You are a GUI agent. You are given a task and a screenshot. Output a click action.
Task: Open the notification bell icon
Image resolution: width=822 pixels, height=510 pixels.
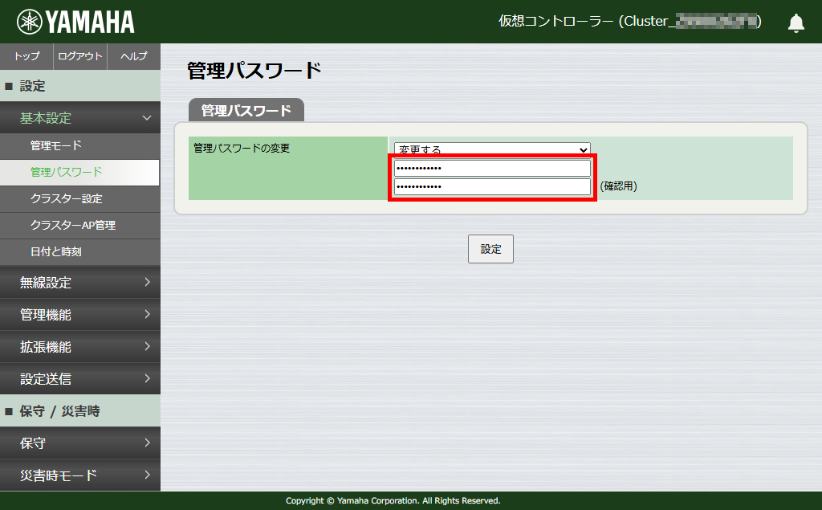[796, 22]
